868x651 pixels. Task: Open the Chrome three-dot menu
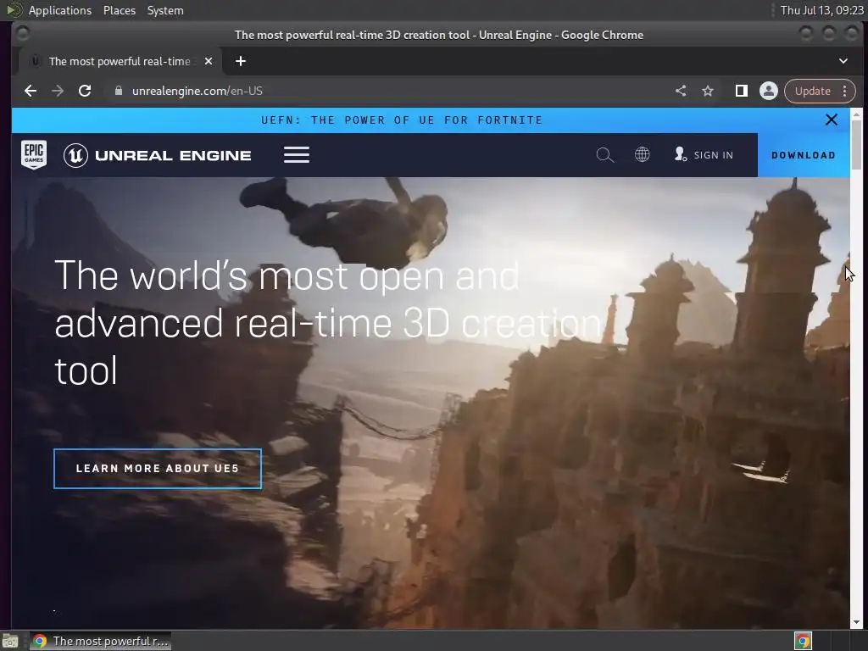point(845,91)
